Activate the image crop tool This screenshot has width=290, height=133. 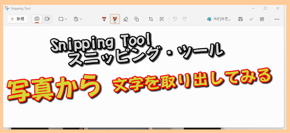point(151,19)
